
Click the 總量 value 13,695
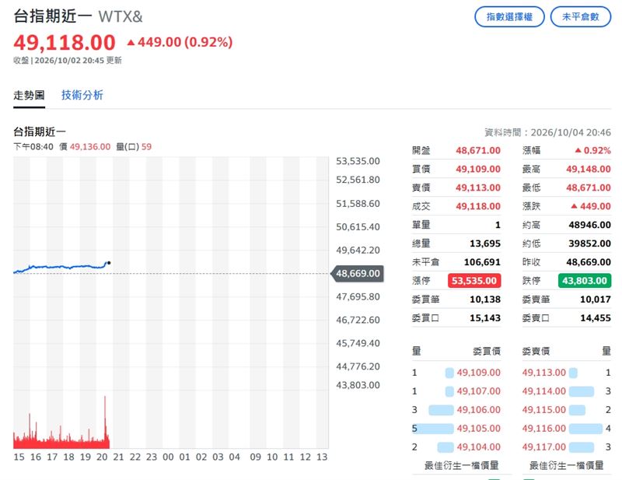click(485, 244)
